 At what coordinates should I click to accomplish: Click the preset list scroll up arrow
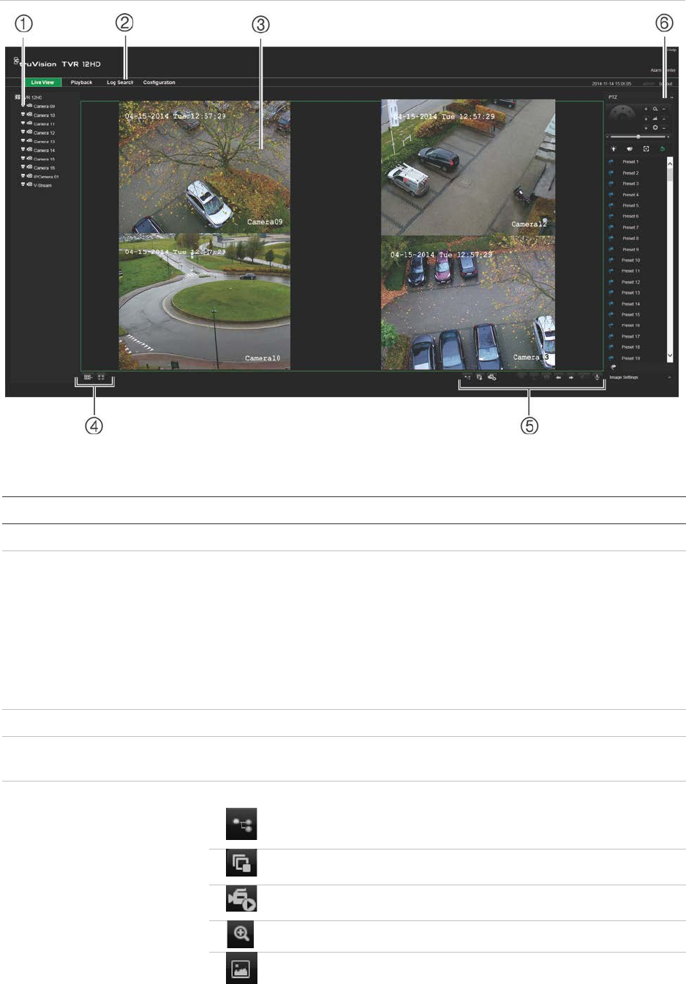point(670,162)
